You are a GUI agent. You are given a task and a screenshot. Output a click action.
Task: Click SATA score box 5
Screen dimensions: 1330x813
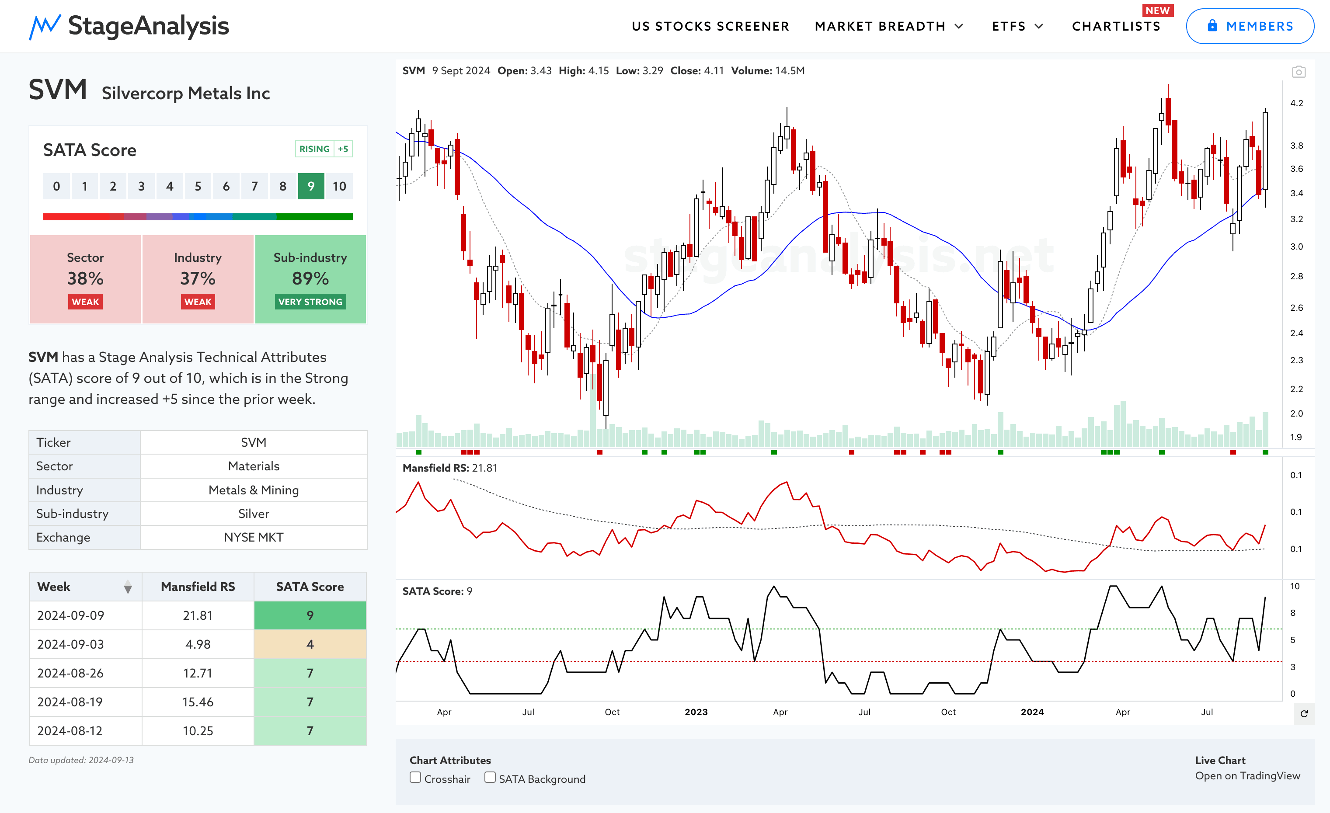coord(198,187)
